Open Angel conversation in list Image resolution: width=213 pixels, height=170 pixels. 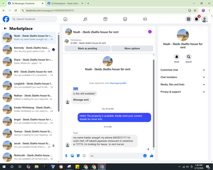coord(29,121)
